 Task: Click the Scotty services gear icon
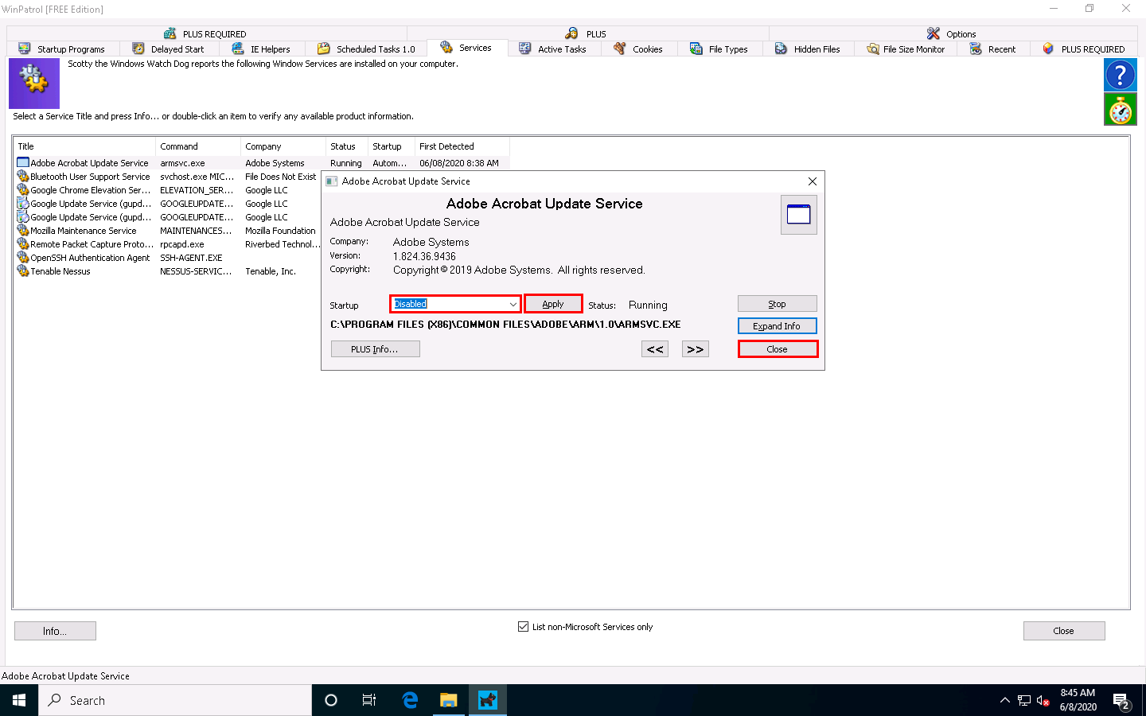tap(34, 83)
